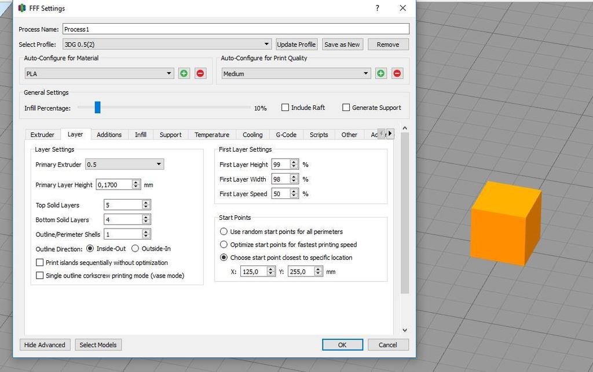Screen dimensions: 593x372
Task: Adjust Bottom Solid Layers stepper
Action: [146, 219]
